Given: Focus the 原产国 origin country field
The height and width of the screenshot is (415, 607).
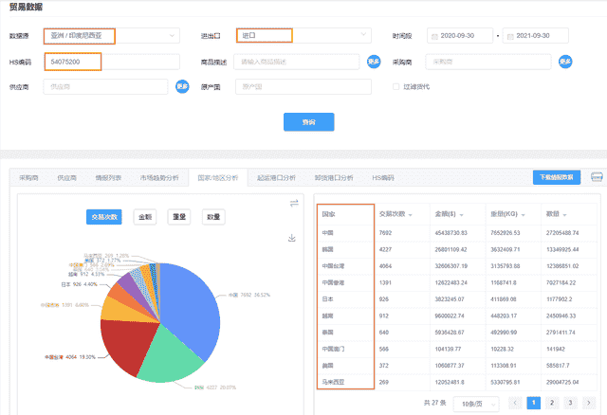Looking at the screenshot, I should click(303, 86).
